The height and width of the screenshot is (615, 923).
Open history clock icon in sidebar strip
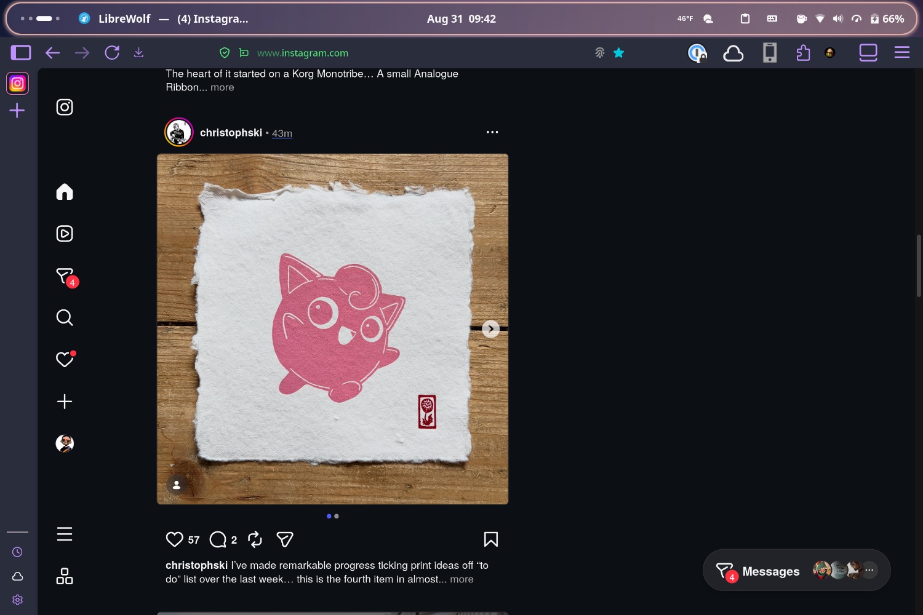tap(17, 552)
